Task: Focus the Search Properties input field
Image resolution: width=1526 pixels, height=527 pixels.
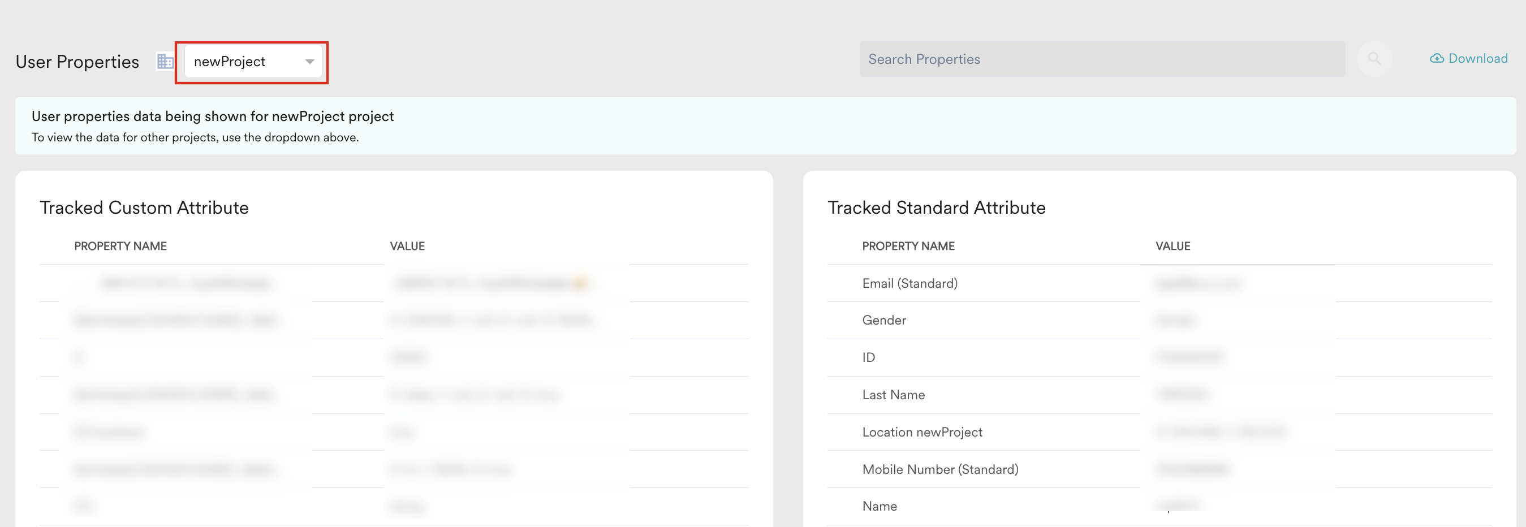Action: tap(1102, 59)
